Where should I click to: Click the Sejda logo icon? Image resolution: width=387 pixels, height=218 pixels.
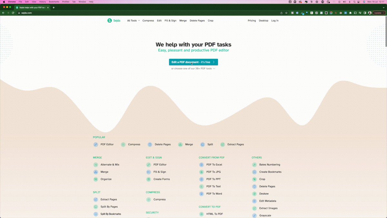pos(110,21)
